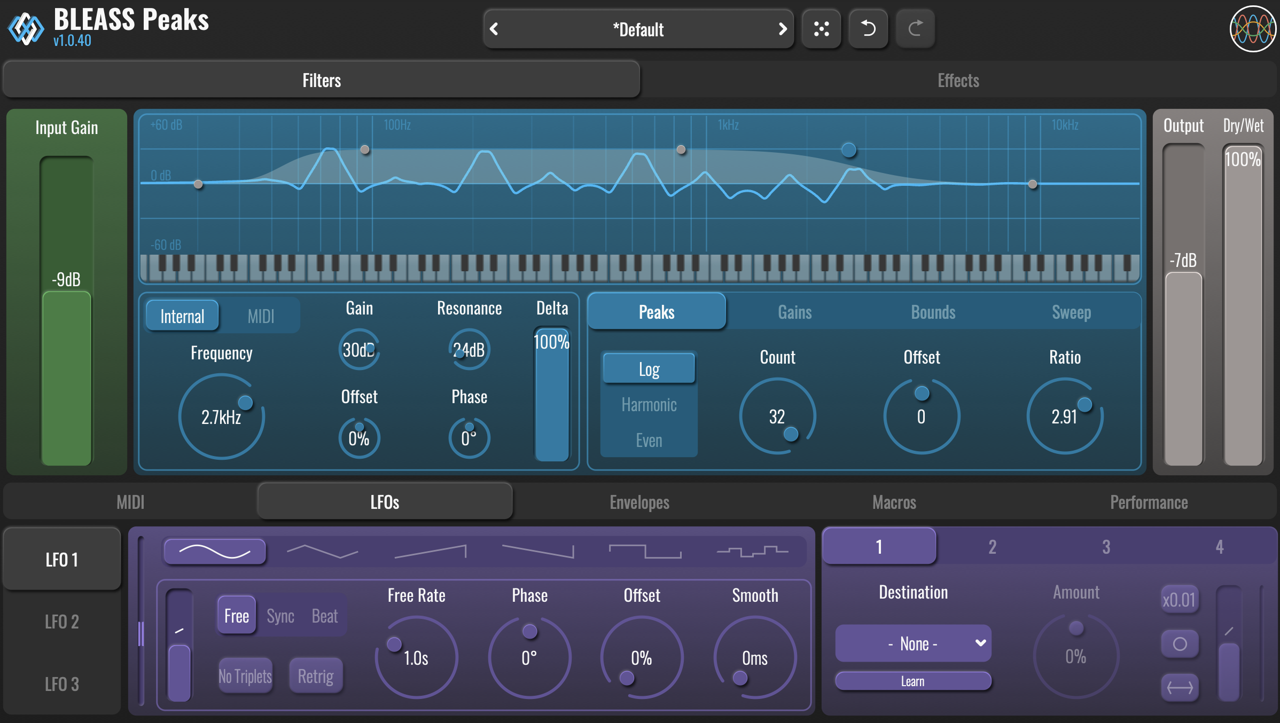
Task: Enable Beat LFO rate mode
Action: tap(325, 616)
